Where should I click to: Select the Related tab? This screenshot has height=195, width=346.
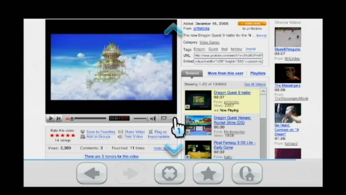(192, 74)
